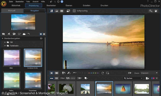Open the Standardvorgaben options menu
The image size is (161, 96).
[x=41, y=38]
